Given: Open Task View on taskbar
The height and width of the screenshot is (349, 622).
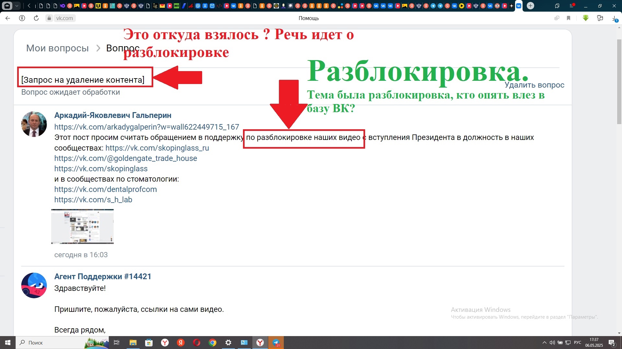Looking at the screenshot, I should coord(117,343).
